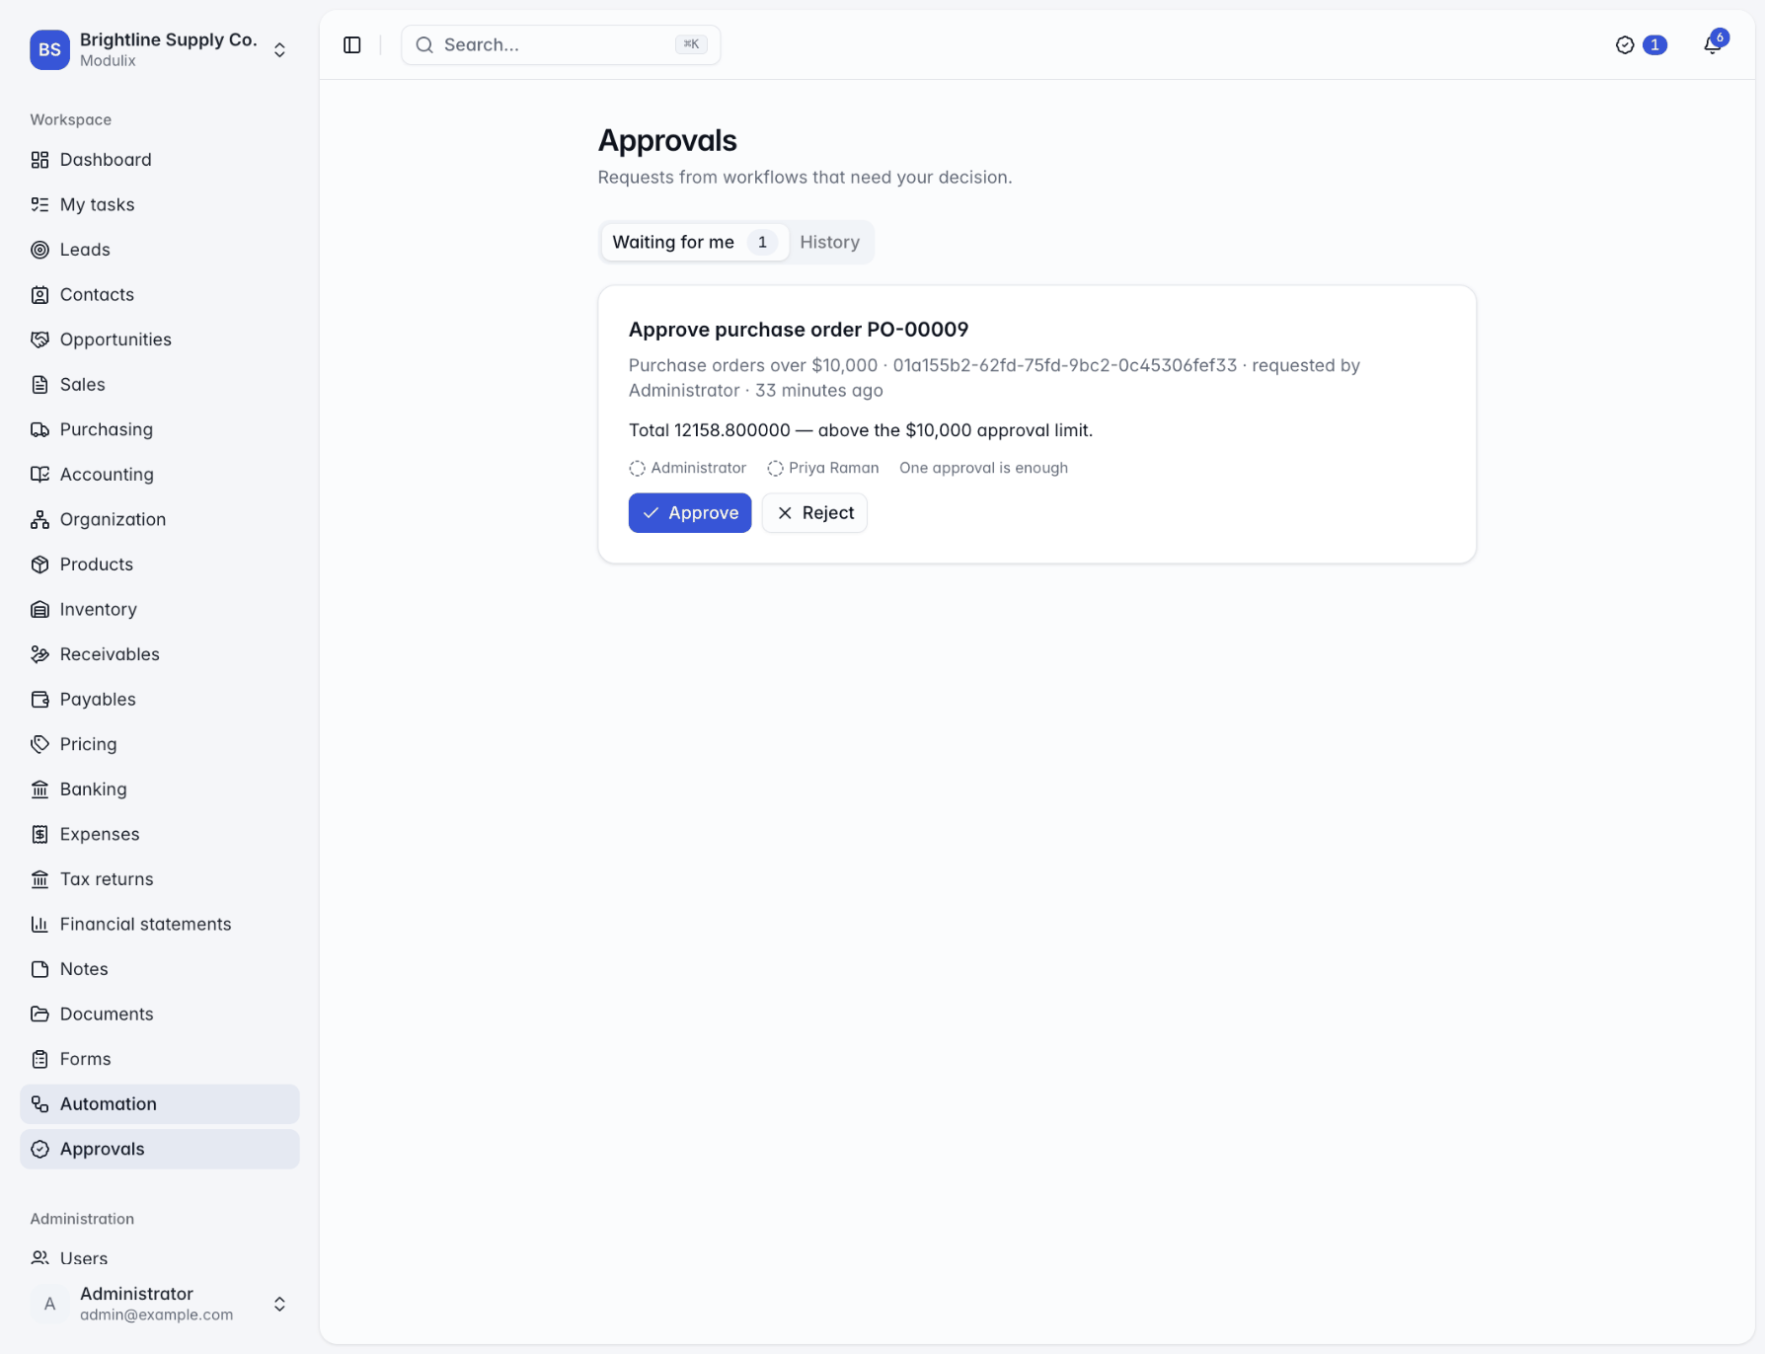Open the Banking building icon
Viewport: 1765px width, 1354px height.
coord(39,789)
